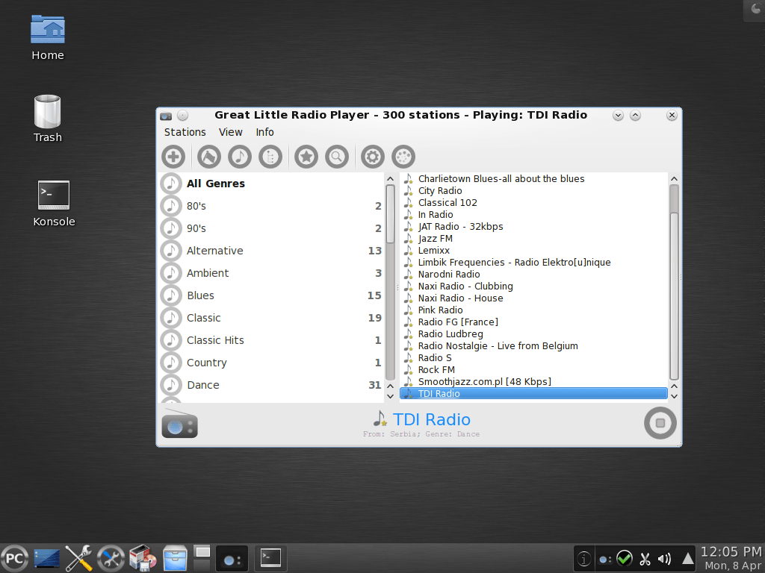Click the station list icon

(270, 157)
